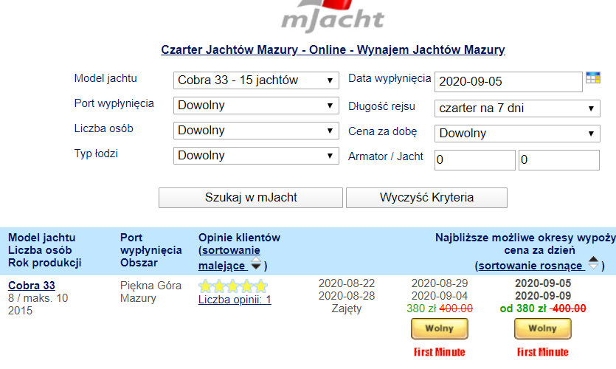Click the od 380 zł price text
Image resolution: width=616 pixels, height=369 pixels.
[523, 308]
